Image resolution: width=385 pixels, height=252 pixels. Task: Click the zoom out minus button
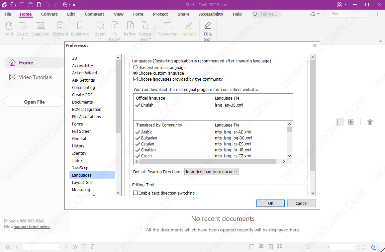(x=286, y=247)
